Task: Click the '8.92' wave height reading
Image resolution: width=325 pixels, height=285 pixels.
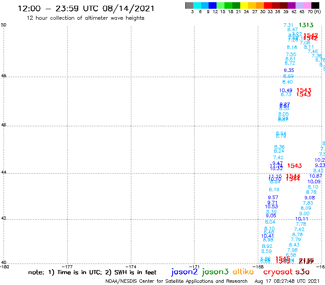Action: 267,246
